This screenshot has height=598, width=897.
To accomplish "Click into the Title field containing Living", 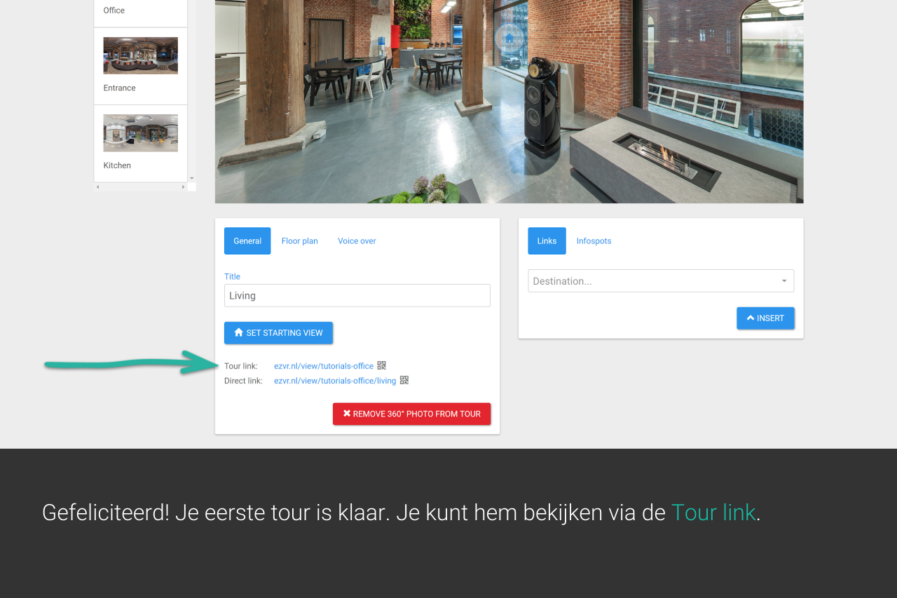I will [x=357, y=296].
